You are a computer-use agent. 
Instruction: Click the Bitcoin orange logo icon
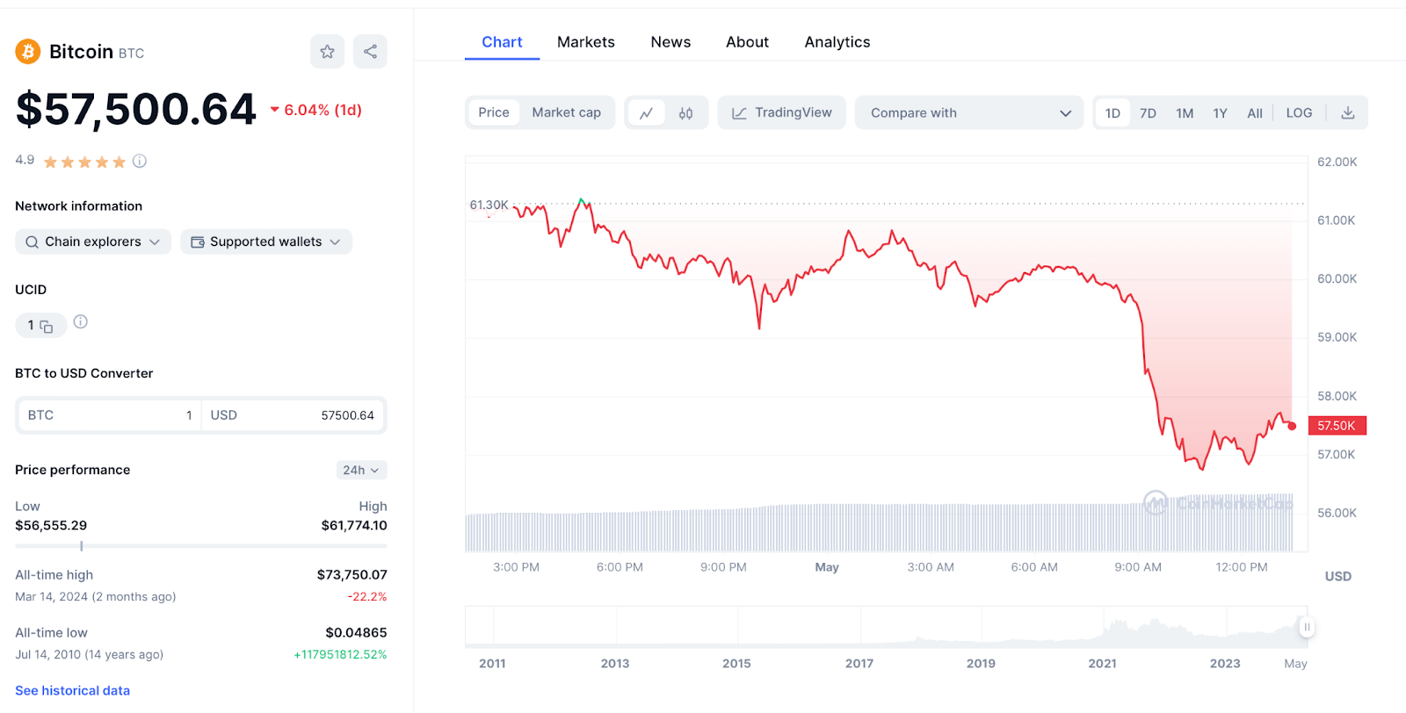coord(28,52)
